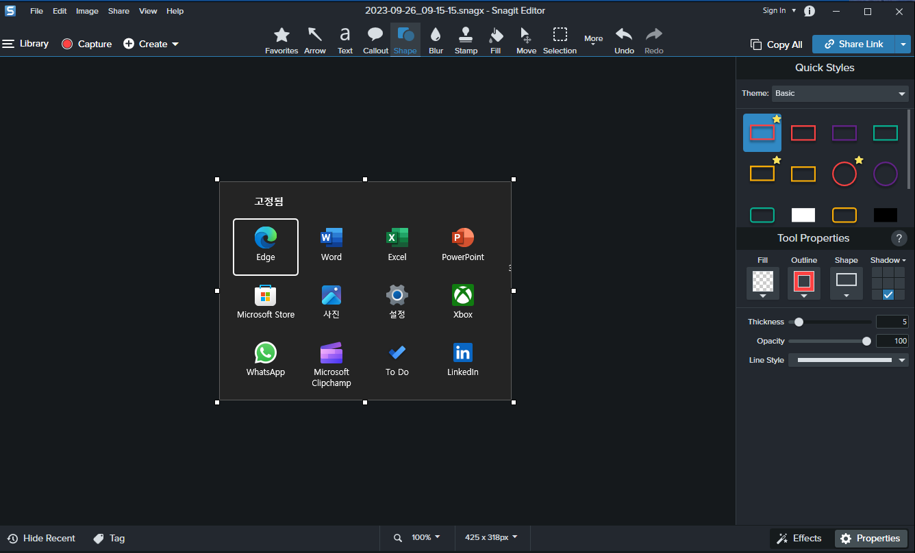Open the Edit menu
The image size is (915, 553).
pos(60,11)
